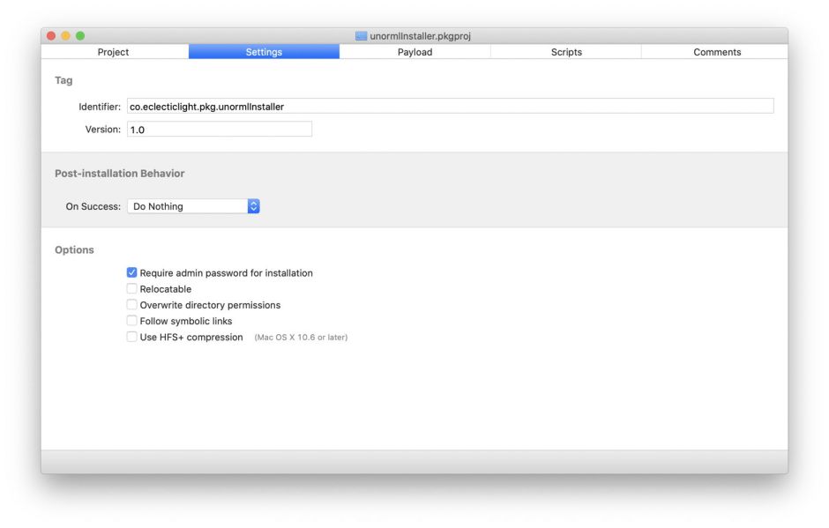829x528 pixels.
Task: Click the red close window button
Action: tap(51, 36)
